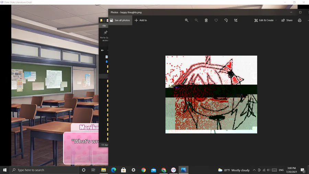The height and width of the screenshot is (174, 309).
Task: Switch ENG input language
Action: (x=281, y=170)
